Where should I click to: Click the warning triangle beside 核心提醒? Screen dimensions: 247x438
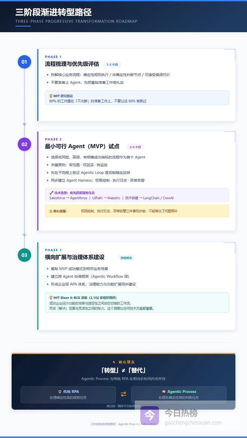(x=51, y=211)
